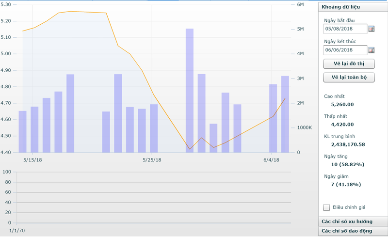Screen dimensions: 388x237
Task: Click the last volume bar on the right
Action: (x=285, y=114)
